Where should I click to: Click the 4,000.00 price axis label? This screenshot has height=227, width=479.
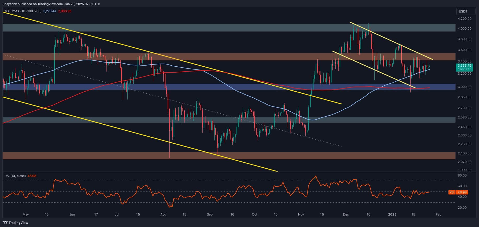pyautogui.click(x=464, y=29)
